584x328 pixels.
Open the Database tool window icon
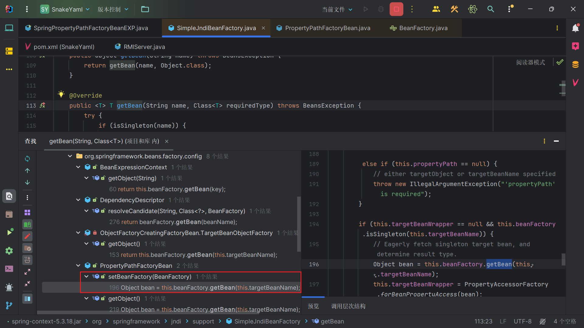tap(575, 64)
